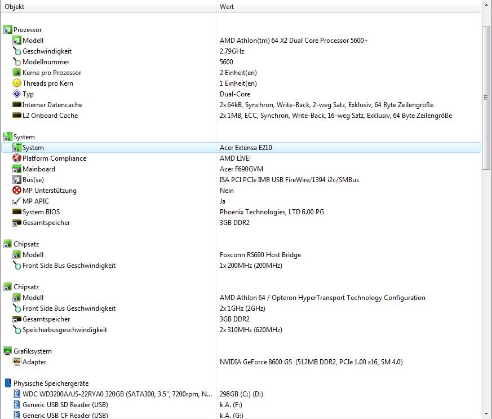This screenshot has width=492, height=419.
Task: Click the Interner Datencache memory icon
Action: [17, 104]
